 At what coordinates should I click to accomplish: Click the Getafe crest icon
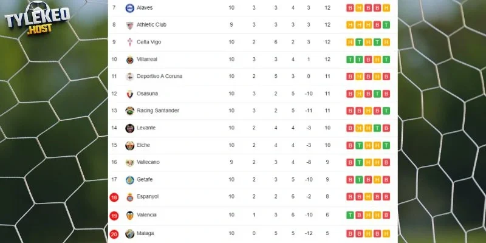coord(129,180)
